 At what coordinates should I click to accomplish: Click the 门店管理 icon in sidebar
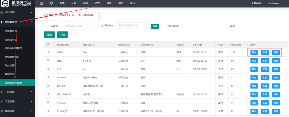click(x=2, y=92)
